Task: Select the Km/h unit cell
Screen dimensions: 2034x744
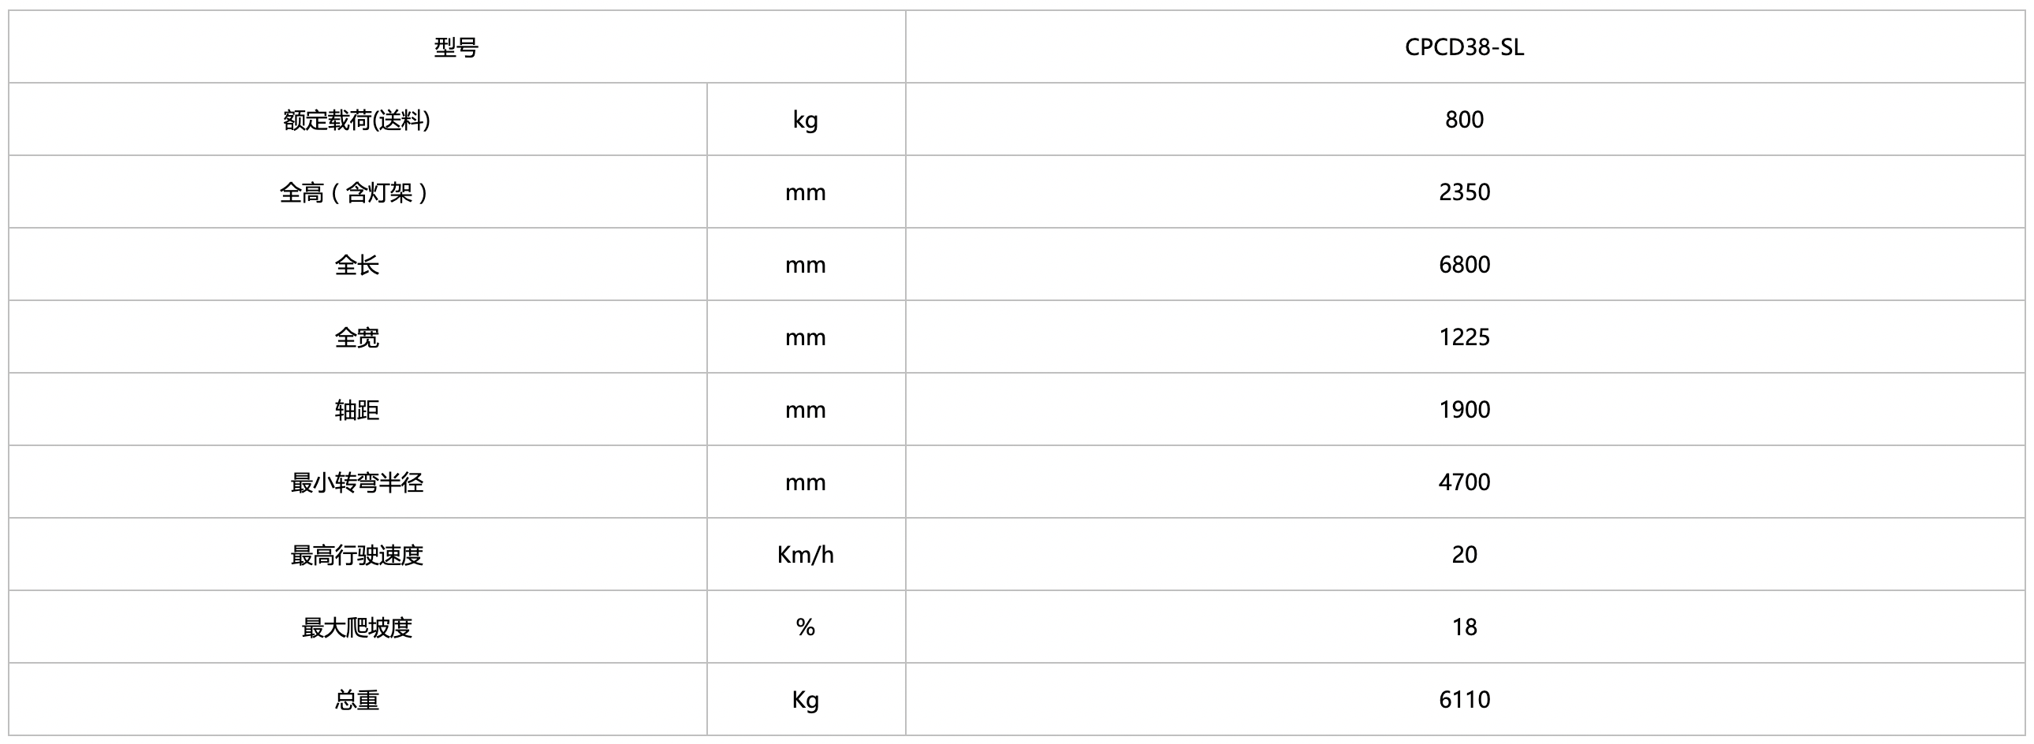Action: tap(806, 556)
